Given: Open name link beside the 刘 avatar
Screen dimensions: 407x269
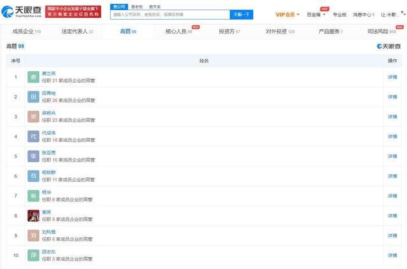Looking at the screenshot, I should [49, 232].
